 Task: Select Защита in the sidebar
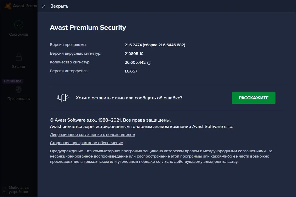pyautogui.click(x=18, y=66)
